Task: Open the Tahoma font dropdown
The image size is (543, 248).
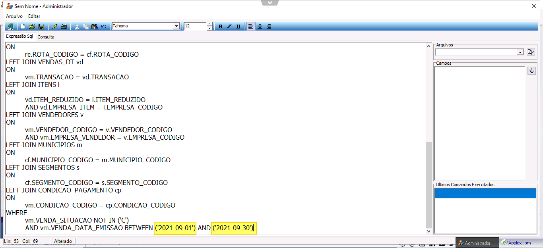Action: pyautogui.click(x=176, y=26)
